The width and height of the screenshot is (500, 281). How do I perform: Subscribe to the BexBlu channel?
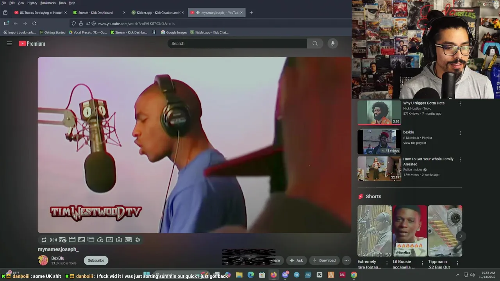pyautogui.click(x=96, y=260)
